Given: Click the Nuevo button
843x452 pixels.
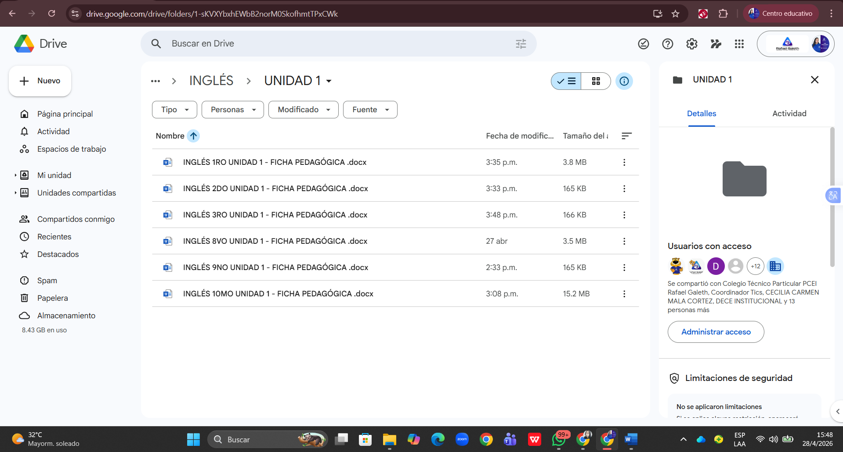Looking at the screenshot, I should (x=40, y=81).
